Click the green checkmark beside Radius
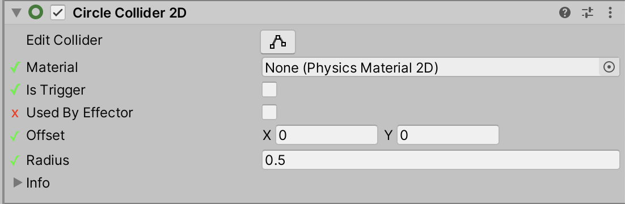 point(15,160)
